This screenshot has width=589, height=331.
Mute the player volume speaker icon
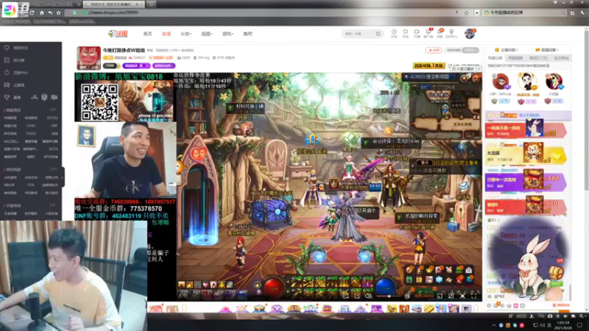pos(368,296)
